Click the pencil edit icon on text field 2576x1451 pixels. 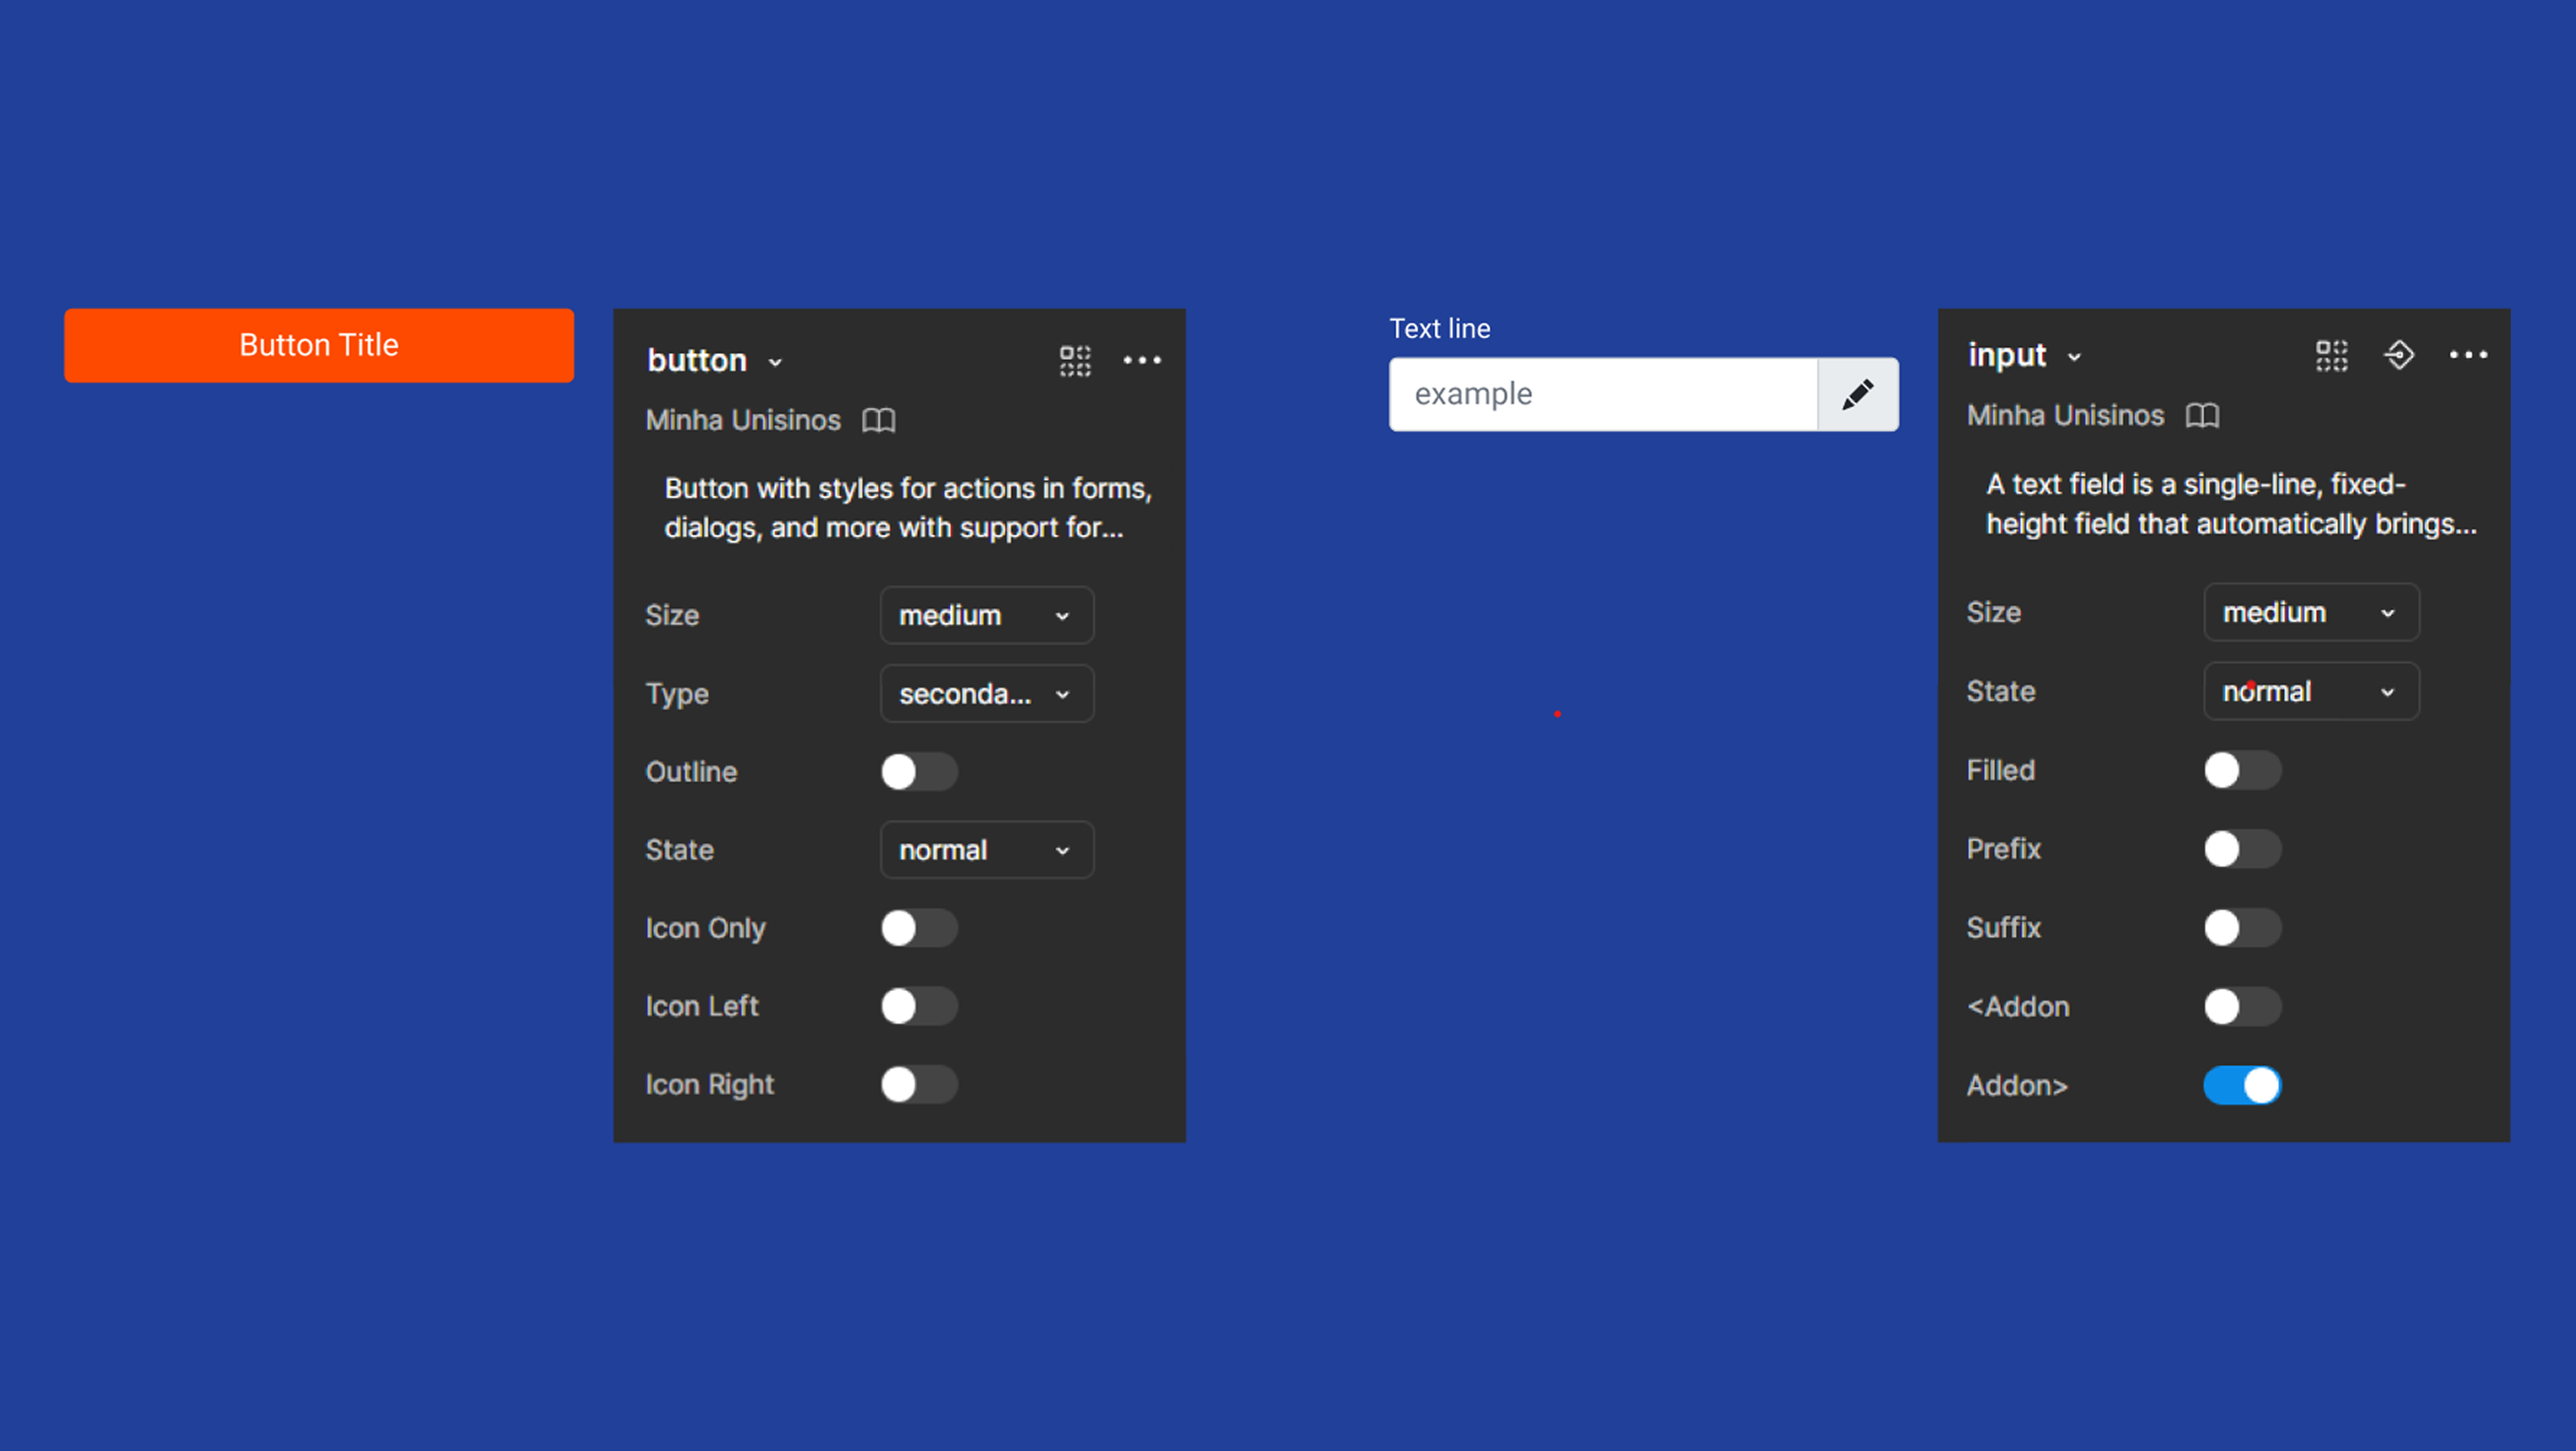1857,394
